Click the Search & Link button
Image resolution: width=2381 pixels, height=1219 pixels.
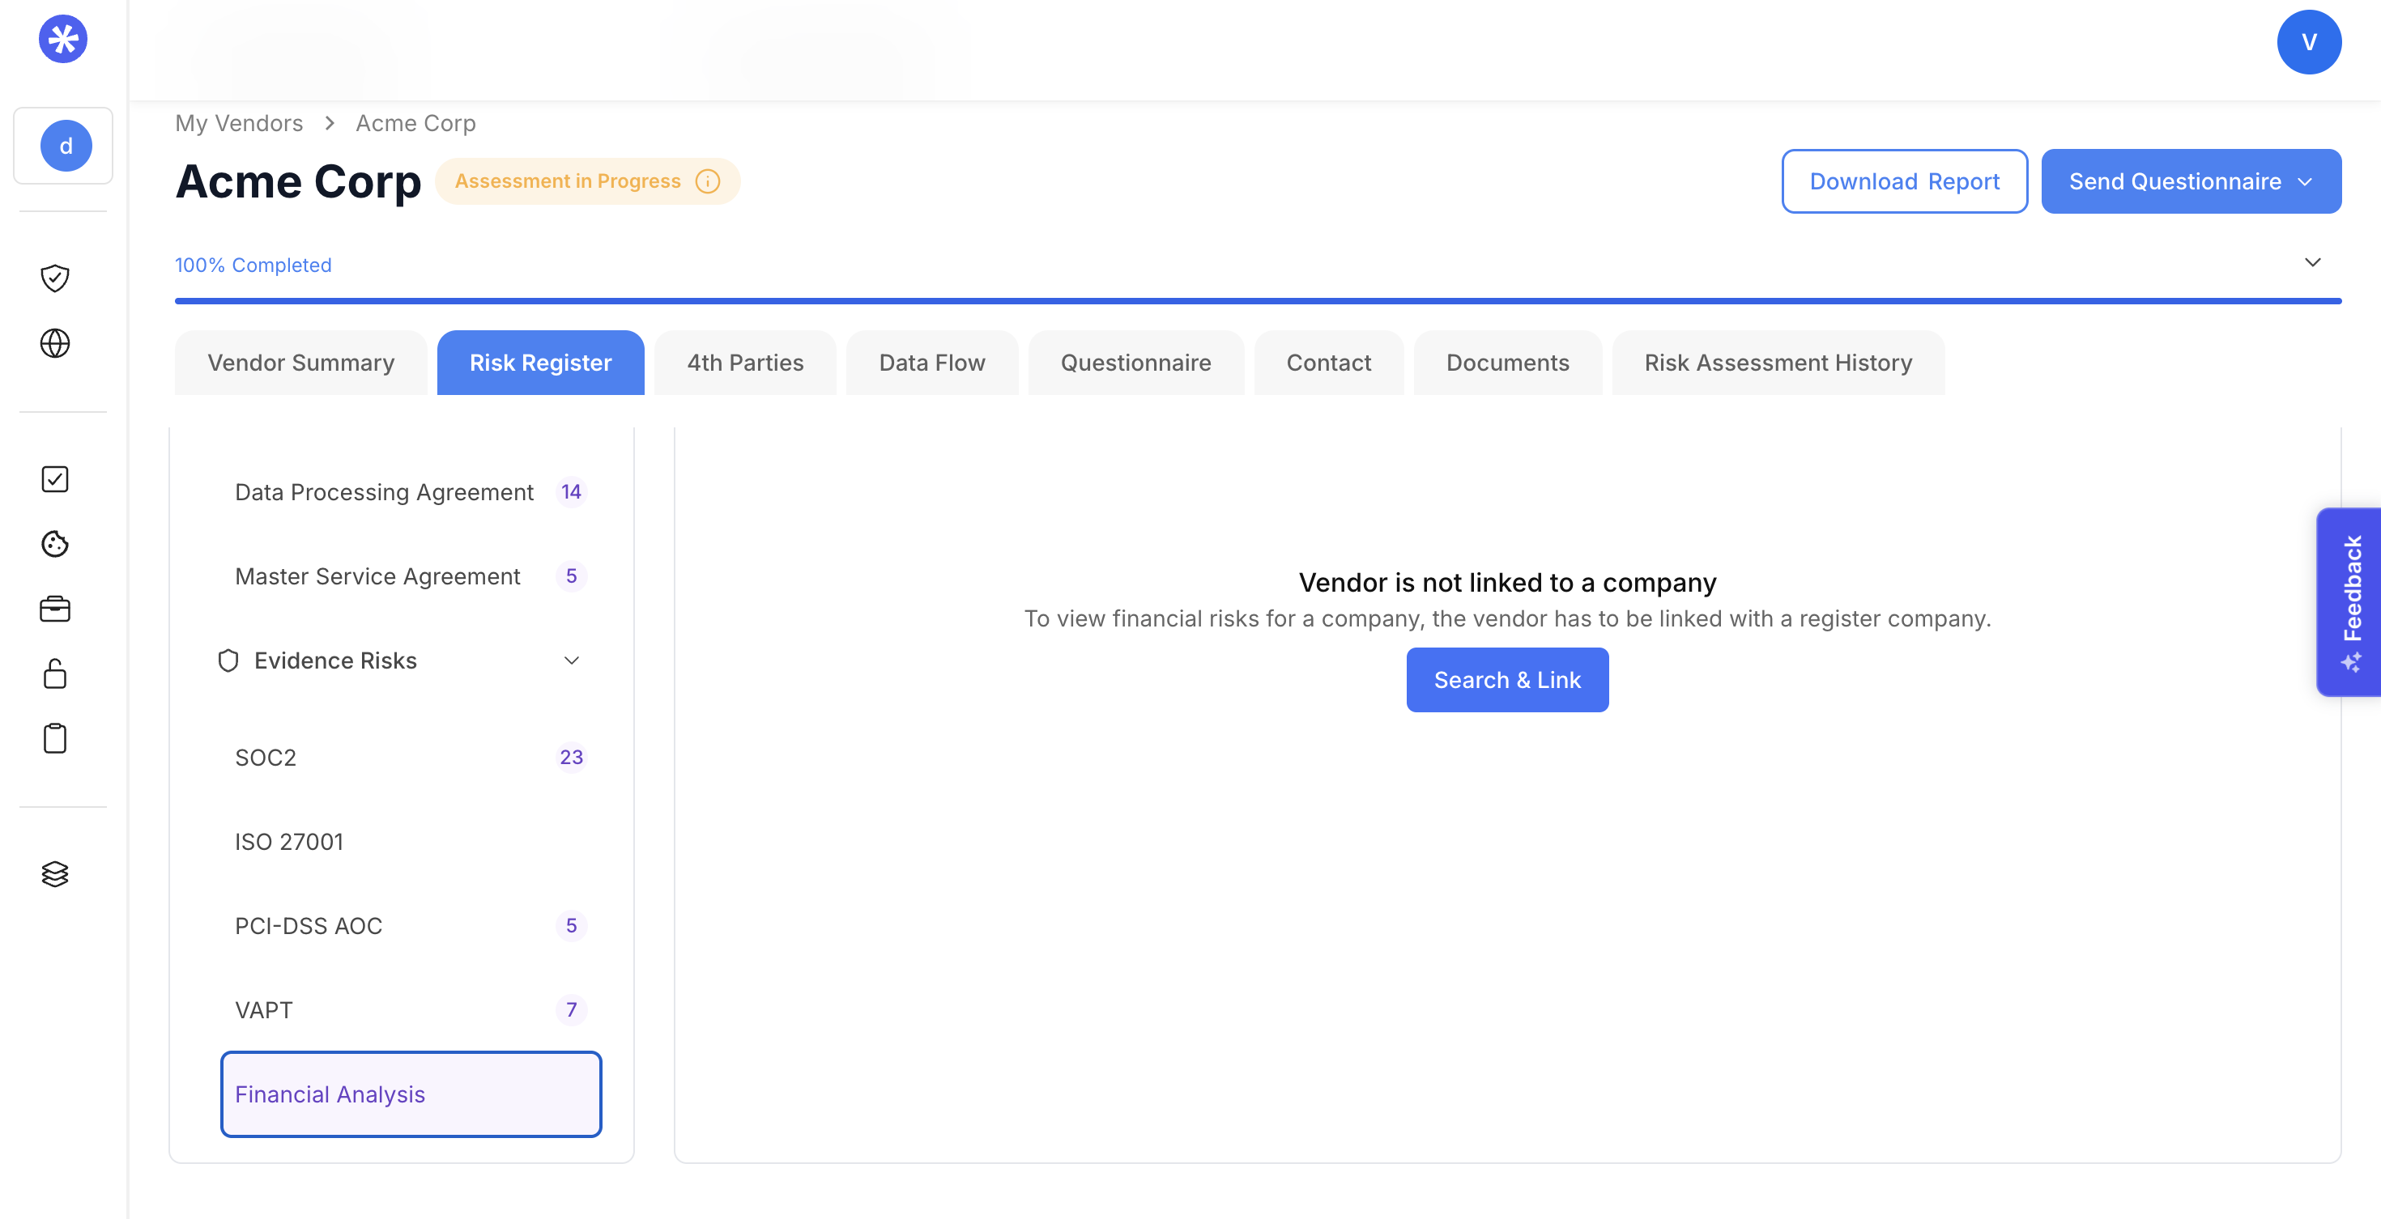pyautogui.click(x=1506, y=681)
